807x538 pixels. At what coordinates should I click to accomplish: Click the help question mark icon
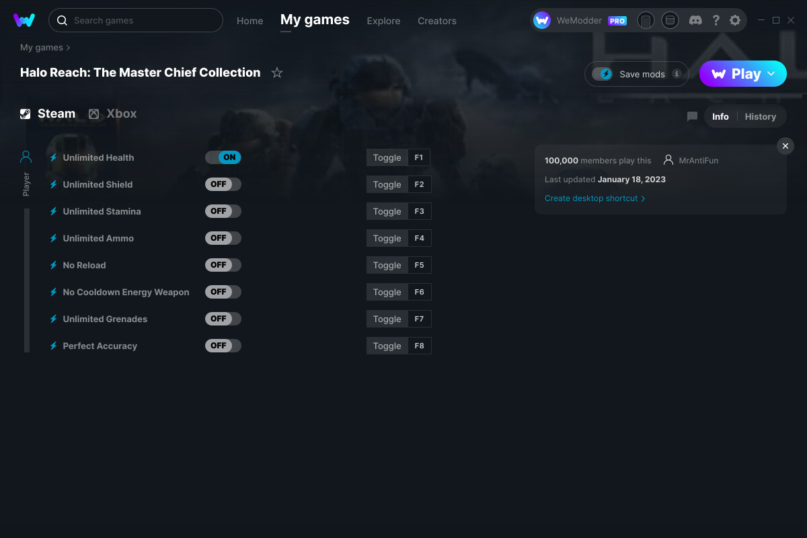click(x=716, y=20)
